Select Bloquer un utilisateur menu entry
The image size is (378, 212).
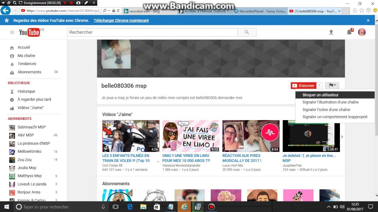coord(335,95)
